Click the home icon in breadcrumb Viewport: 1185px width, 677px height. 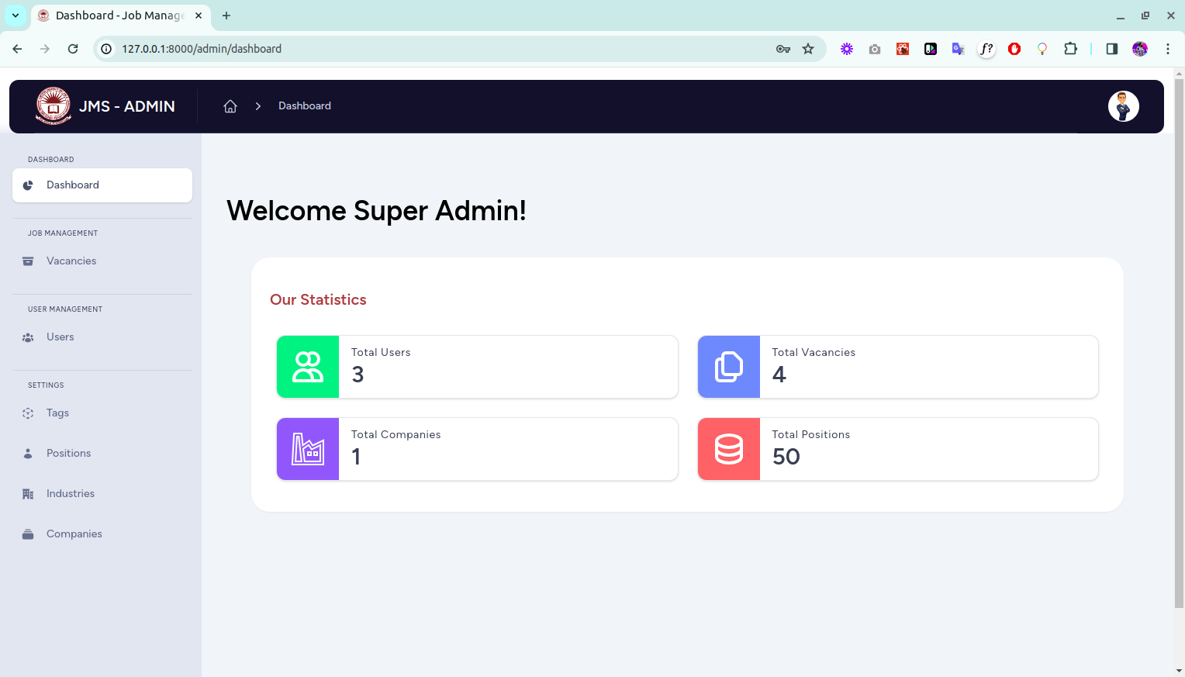click(x=230, y=106)
